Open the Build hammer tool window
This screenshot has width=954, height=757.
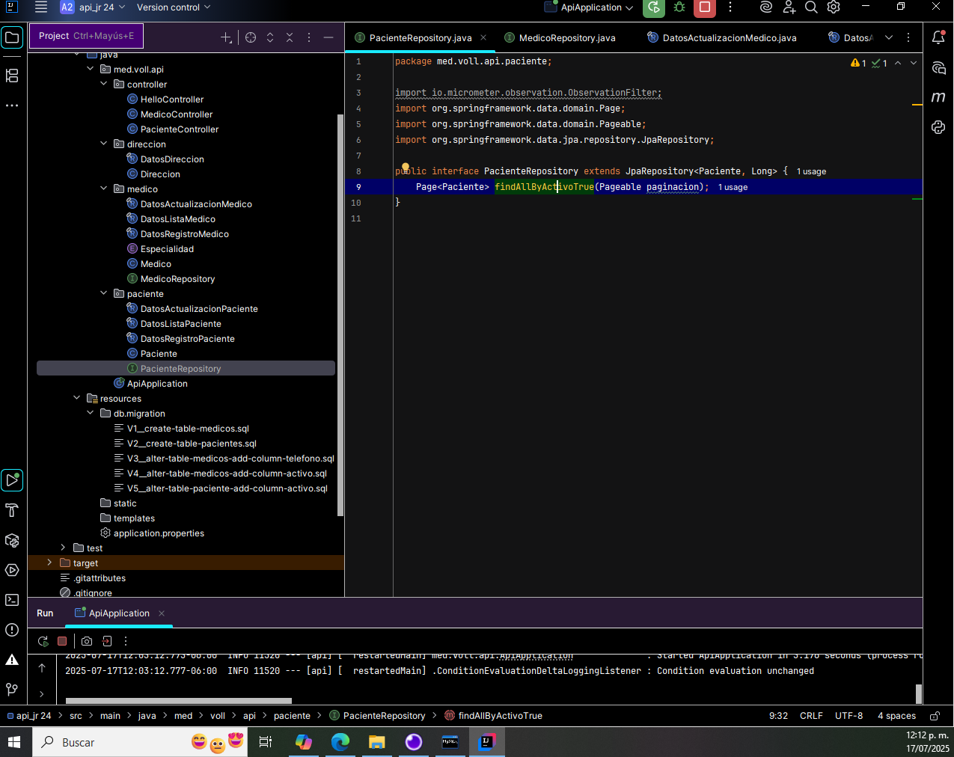[x=12, y=510]
